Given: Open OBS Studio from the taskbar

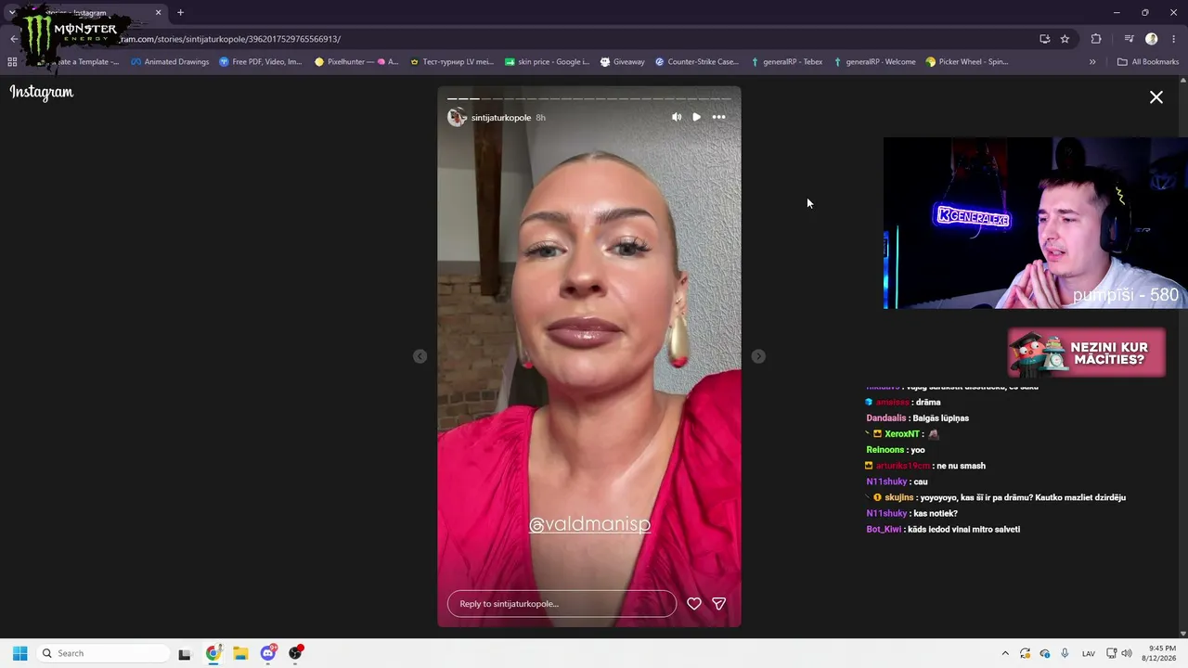Looking at the screenshot, I should point(295,653).
